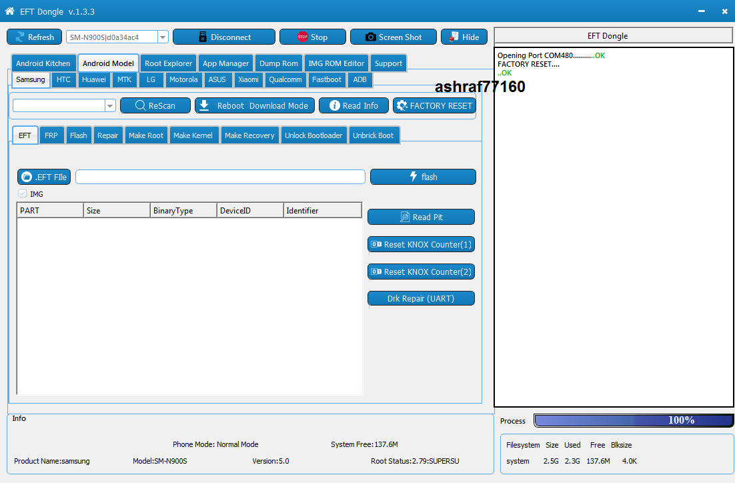The height and width of the screenshot is (483, 735).
Task: Select the Xiaomi brand tab
Action: pyautogui.click(x=248, y=79)
